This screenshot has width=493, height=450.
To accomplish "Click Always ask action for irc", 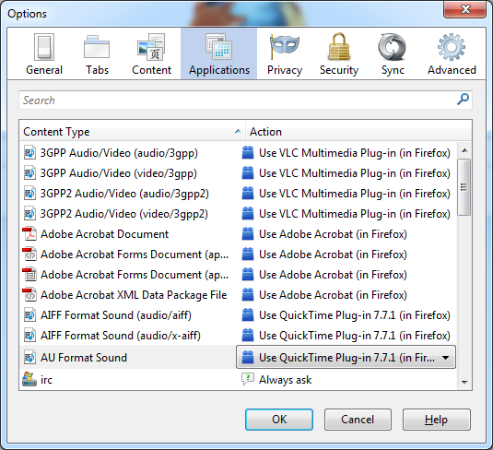I will pos(285,380).
